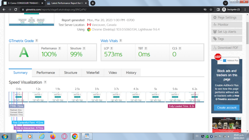Go back using the browser back arrow
This screenshot has height=140, width=249.
[4, 9]
